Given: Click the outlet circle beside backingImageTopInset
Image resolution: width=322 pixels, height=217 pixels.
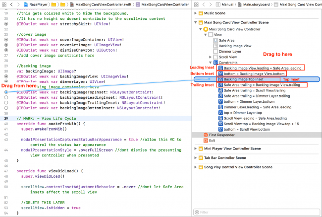Looking at the screenshot, I should tap(5, 92).
